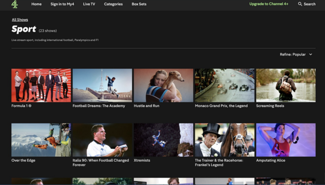Click the Football Dreams: The Academy title
The image size is (325, 185).
pyautogui.click(x=99, y=106)
